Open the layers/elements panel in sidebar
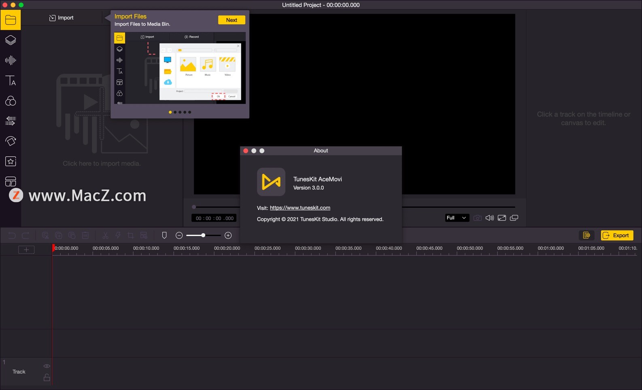 pos(11,40)
